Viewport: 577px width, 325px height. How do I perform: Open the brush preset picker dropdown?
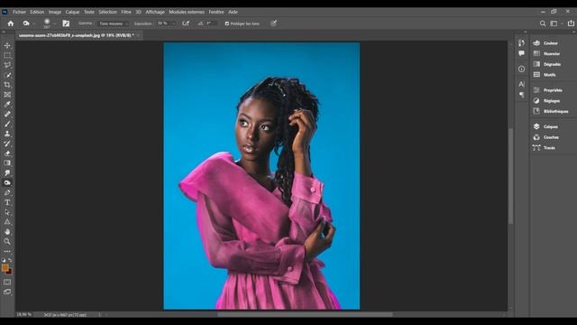click(x=54, y=23)
